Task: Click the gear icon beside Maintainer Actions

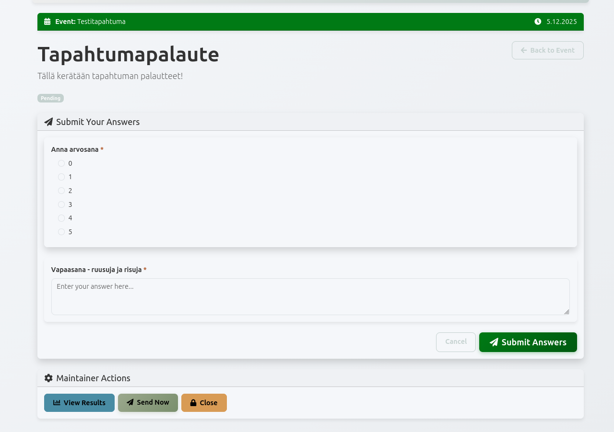Action: click(x=47, y=378)
